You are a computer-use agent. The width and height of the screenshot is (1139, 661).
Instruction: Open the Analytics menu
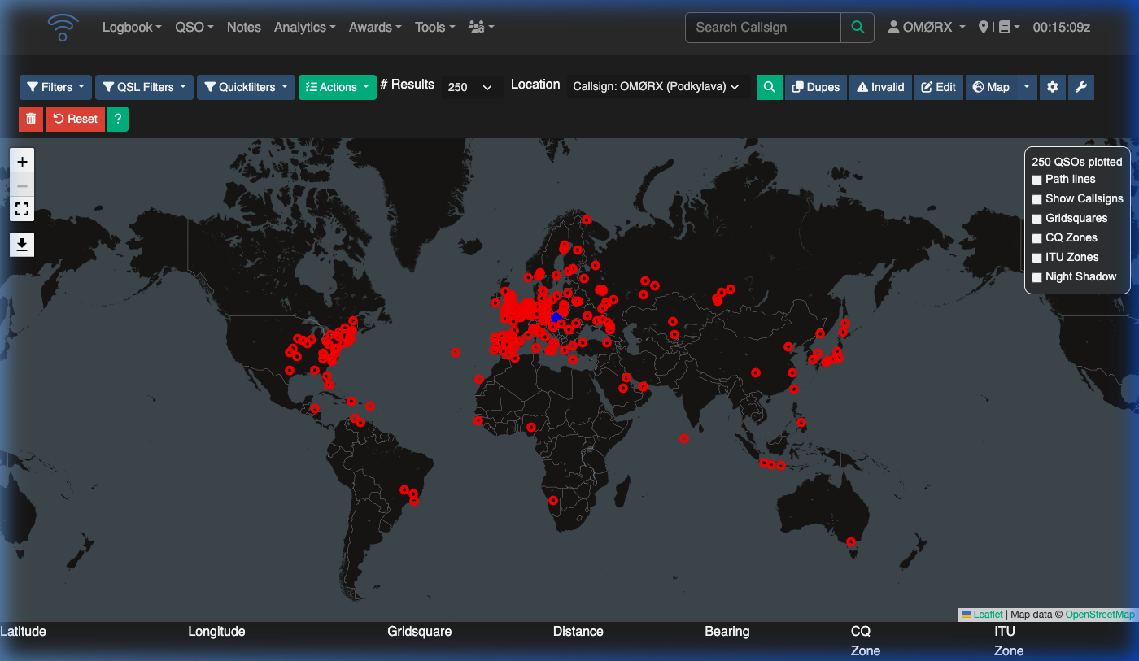pos(304,27)
